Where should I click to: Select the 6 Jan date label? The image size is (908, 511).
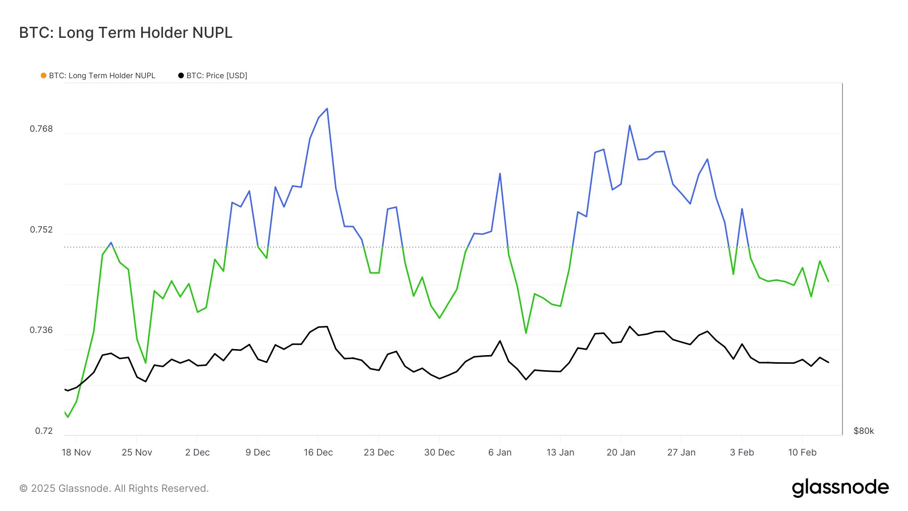point(500,452)
